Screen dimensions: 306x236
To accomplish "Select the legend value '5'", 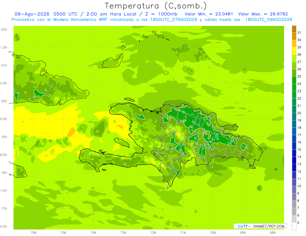I will (298, 223).
